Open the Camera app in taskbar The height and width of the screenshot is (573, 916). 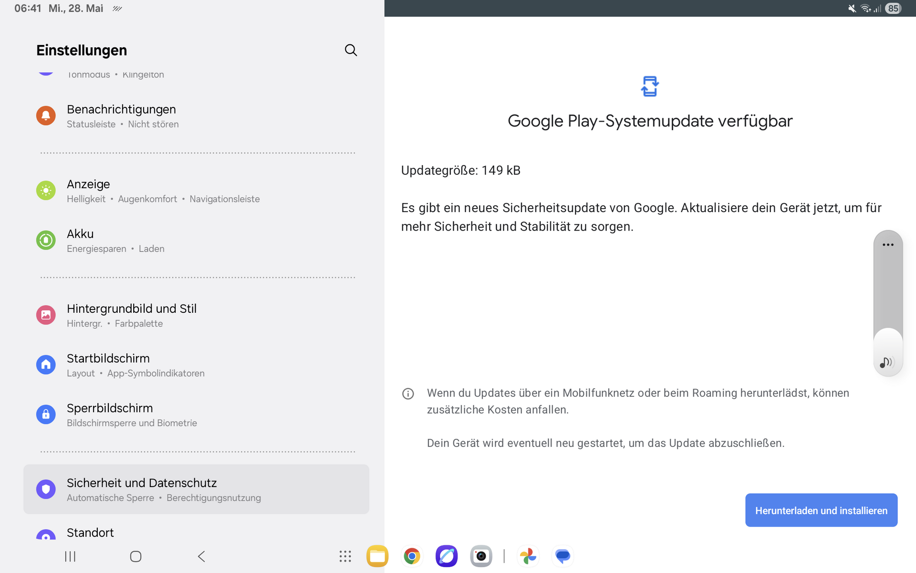coord(481,556)
